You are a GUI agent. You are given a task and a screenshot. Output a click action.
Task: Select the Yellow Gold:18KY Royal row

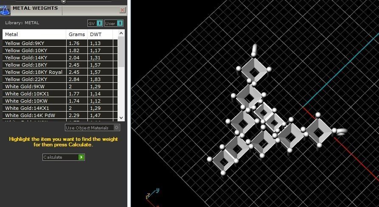coord(60,72)
